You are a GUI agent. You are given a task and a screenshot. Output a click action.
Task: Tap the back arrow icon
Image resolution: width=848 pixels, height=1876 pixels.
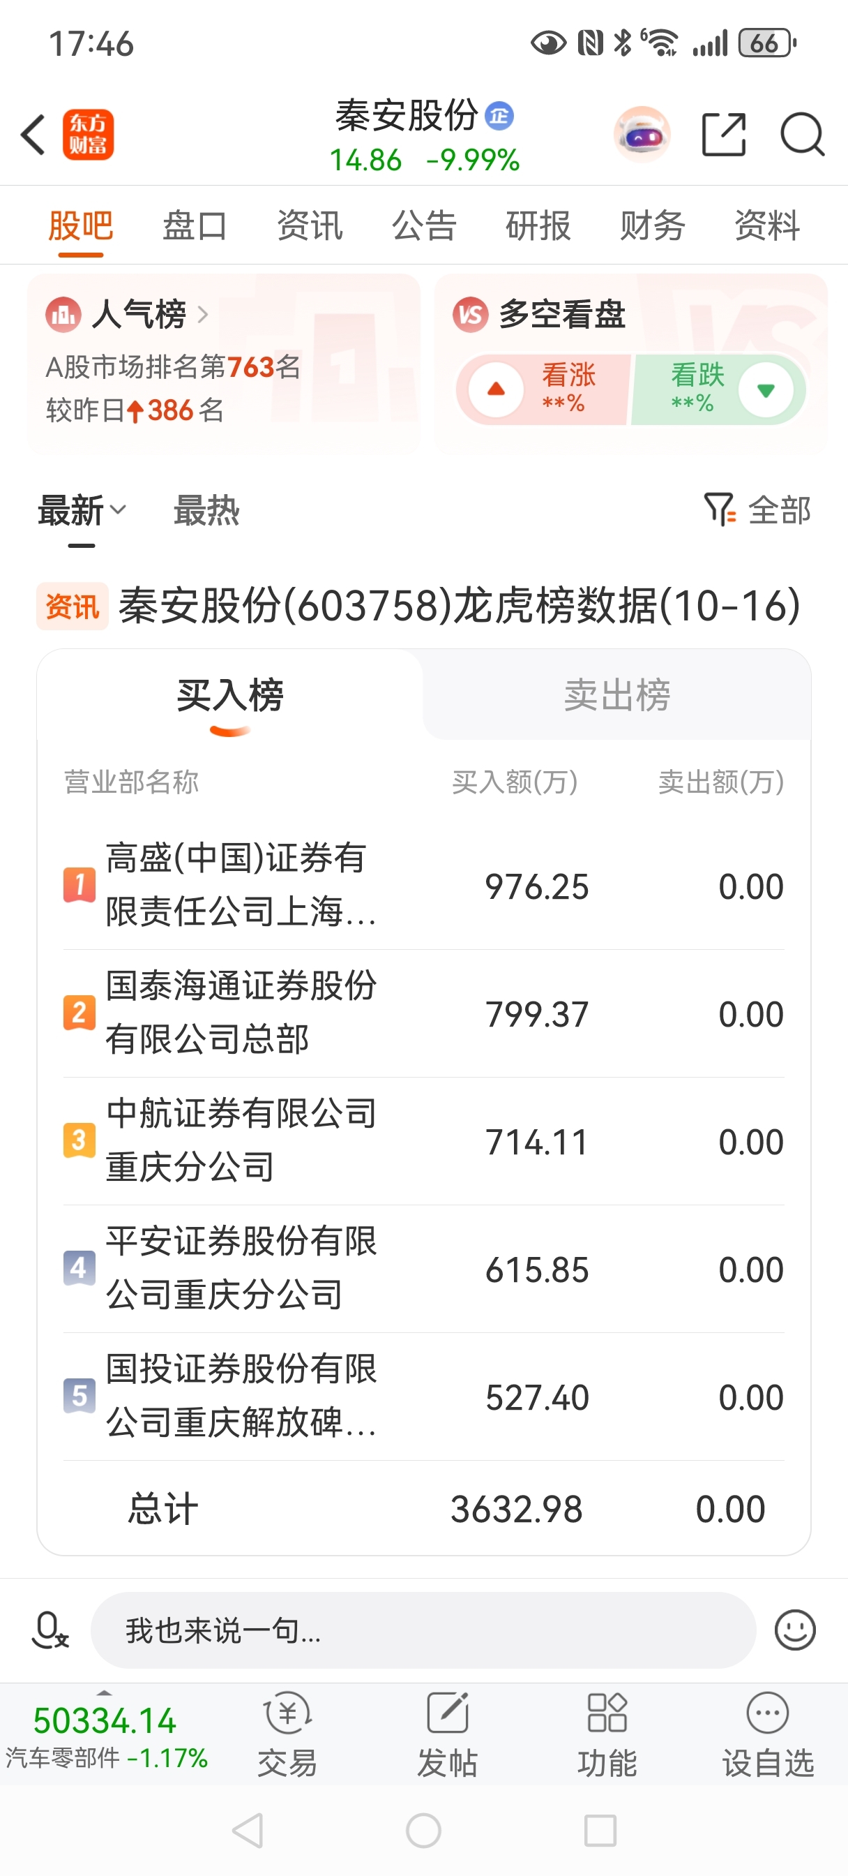pos(33,135)
